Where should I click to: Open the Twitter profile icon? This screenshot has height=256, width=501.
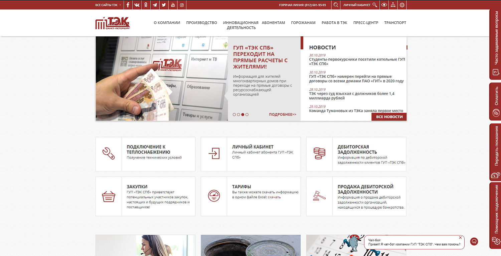pos(164,5)
